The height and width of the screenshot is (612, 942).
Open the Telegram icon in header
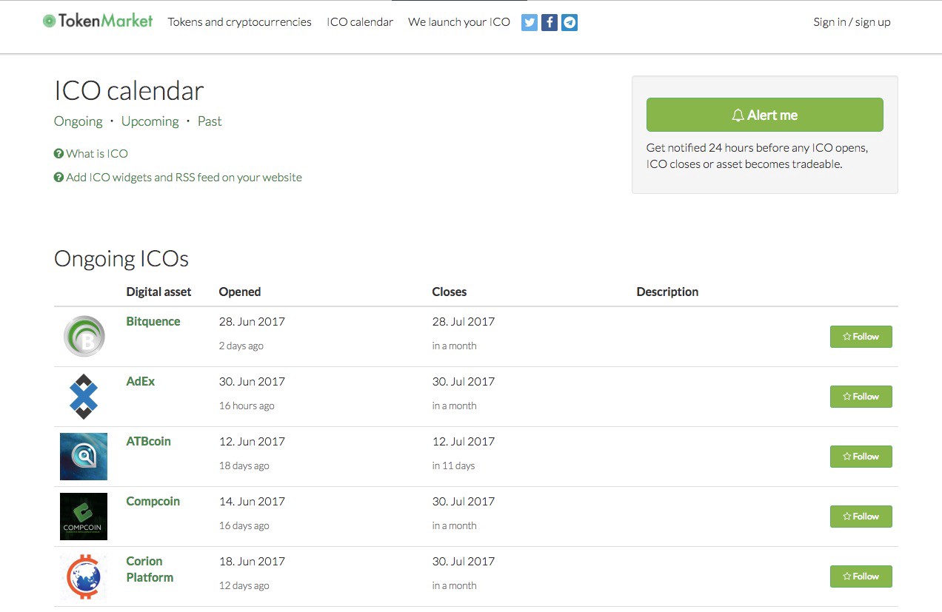pos(569,22)
